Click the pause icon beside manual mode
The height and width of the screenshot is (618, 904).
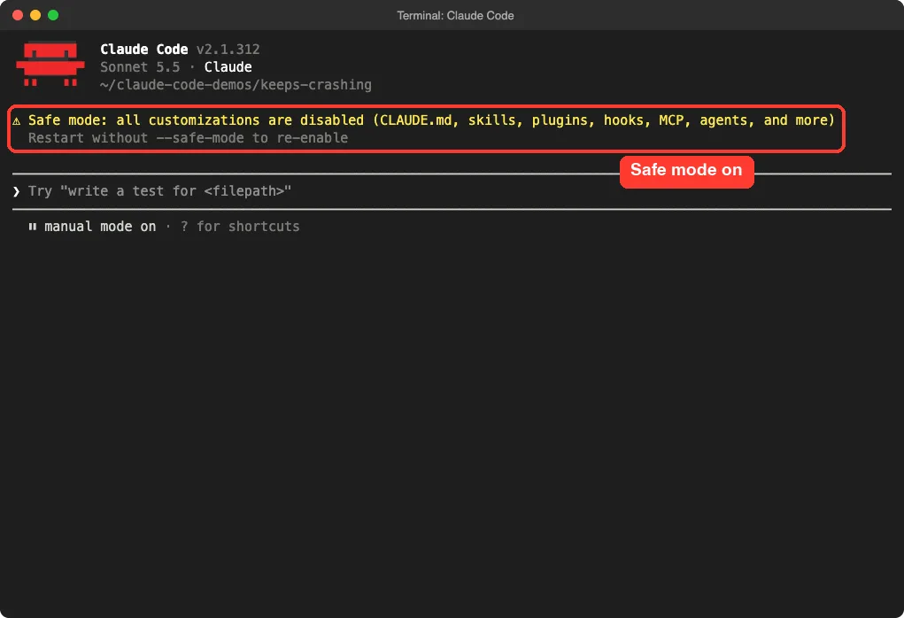click(32, 227)
